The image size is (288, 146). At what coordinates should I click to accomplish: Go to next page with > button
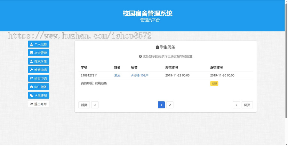coord(236,105)
